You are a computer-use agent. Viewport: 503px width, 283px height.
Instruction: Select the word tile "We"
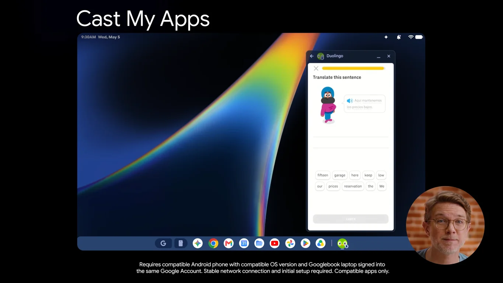[x=382, y=186]
